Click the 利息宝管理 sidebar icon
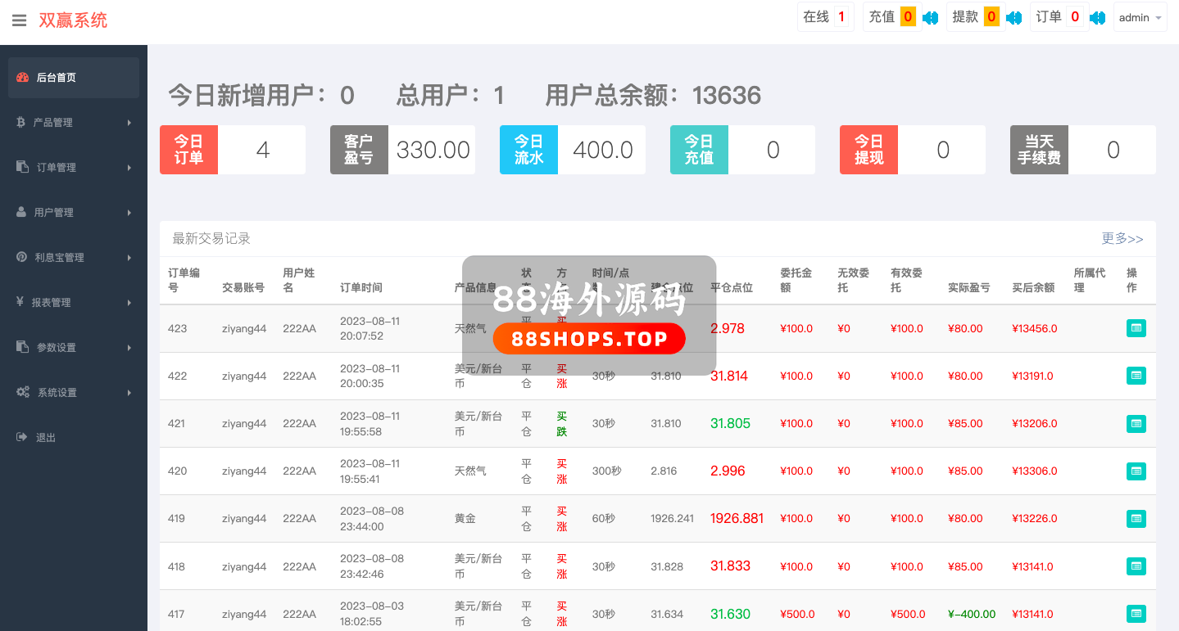Screen dimensions: 1179x631 click(x=22, y=257)
